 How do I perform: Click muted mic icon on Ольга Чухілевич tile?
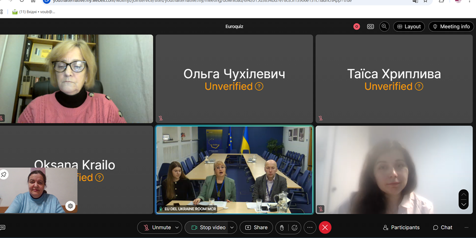coord(161,118)
